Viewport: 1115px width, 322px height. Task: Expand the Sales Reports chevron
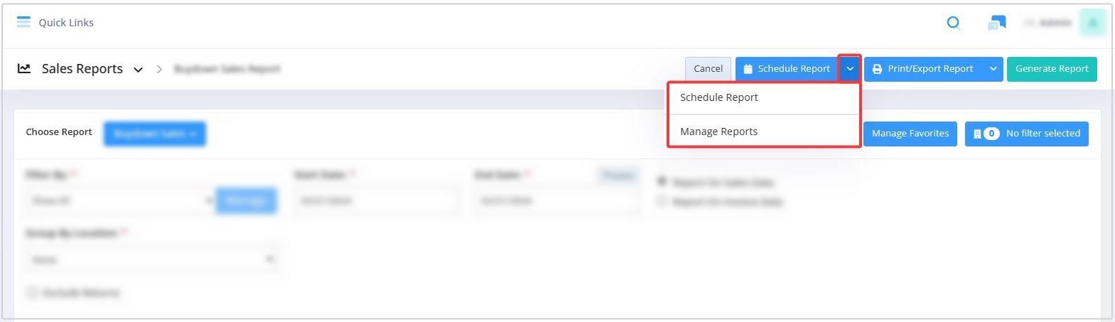tap(138, 70)
